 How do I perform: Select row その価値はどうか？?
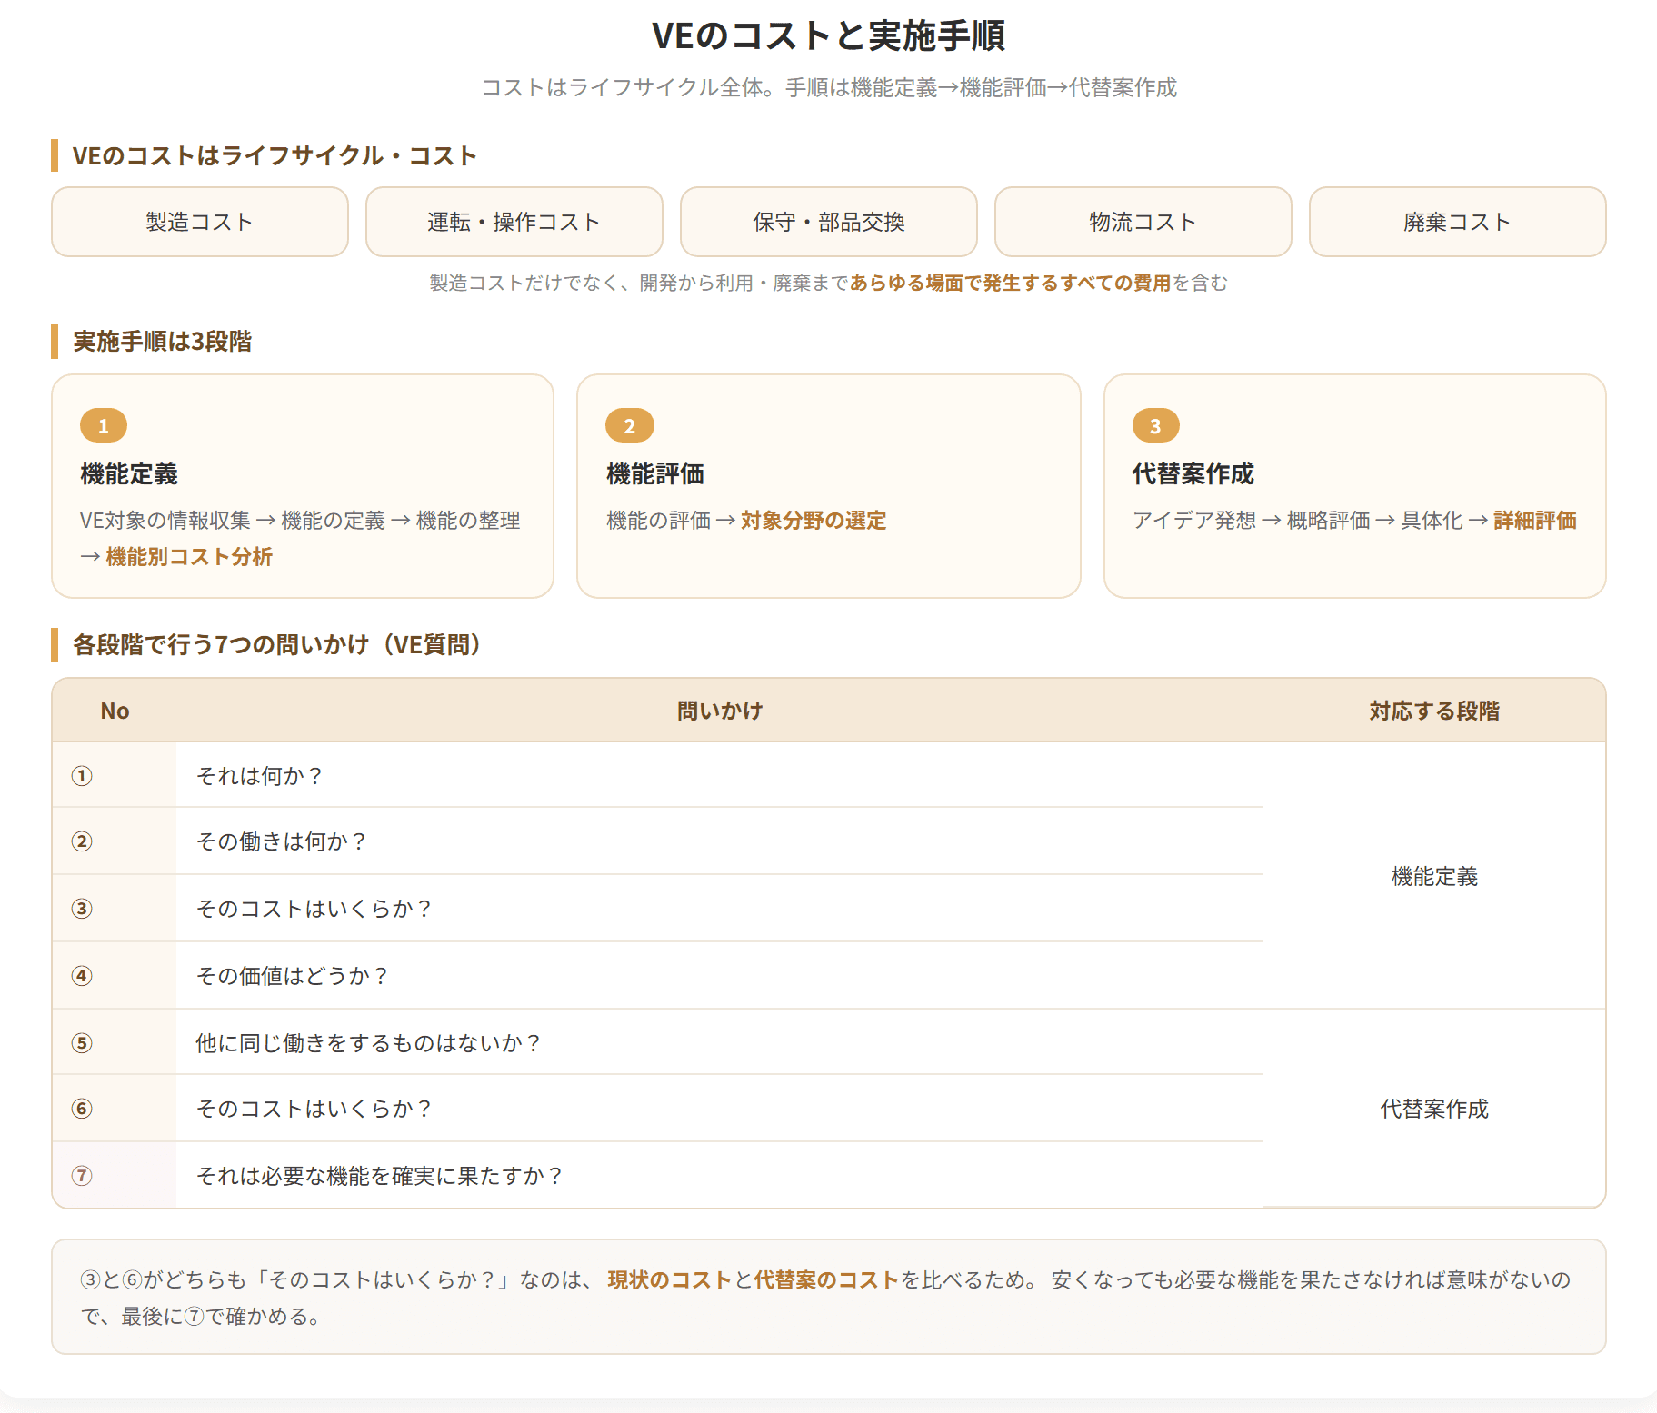(658, 976)
